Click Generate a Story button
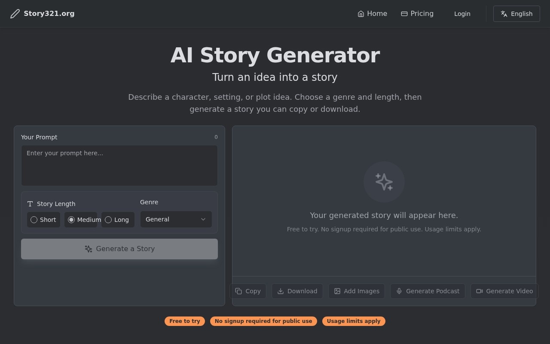Viewport: 550px width, 344px height. pos(119,249)
